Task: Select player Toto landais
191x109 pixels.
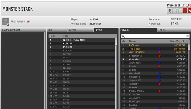Action: pyautogui.click(x=155, y=49)
